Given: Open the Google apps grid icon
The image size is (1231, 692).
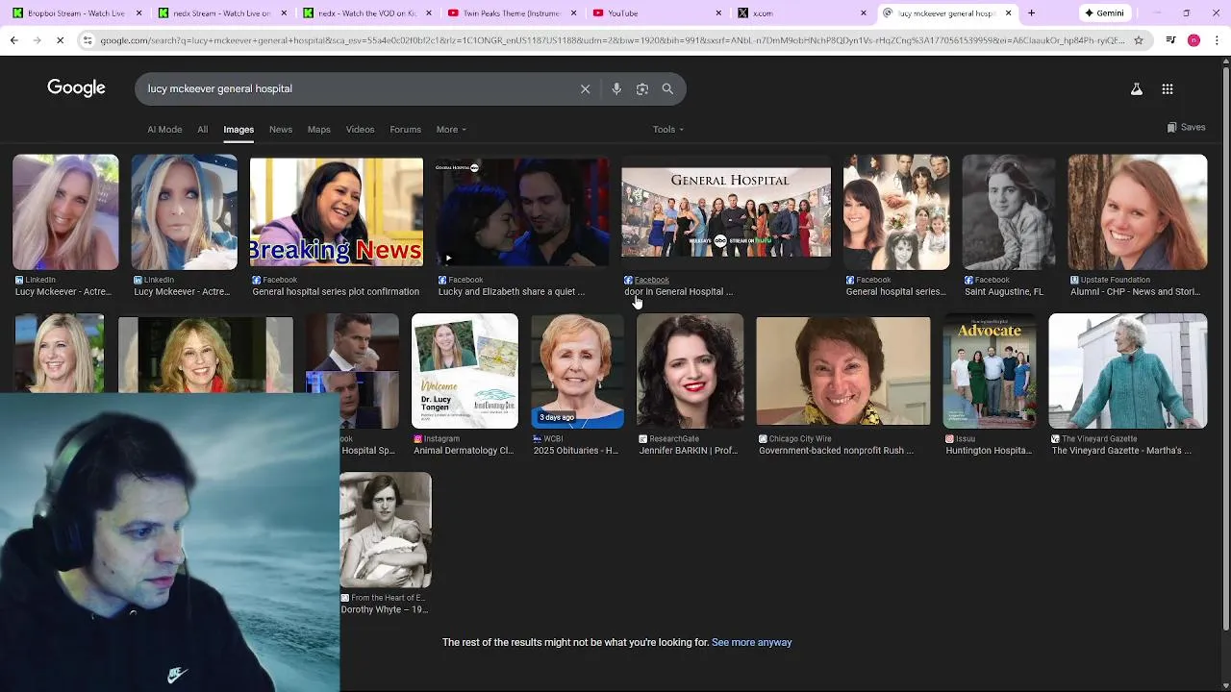Looking at the screenshot, I should pos(1168,88).
